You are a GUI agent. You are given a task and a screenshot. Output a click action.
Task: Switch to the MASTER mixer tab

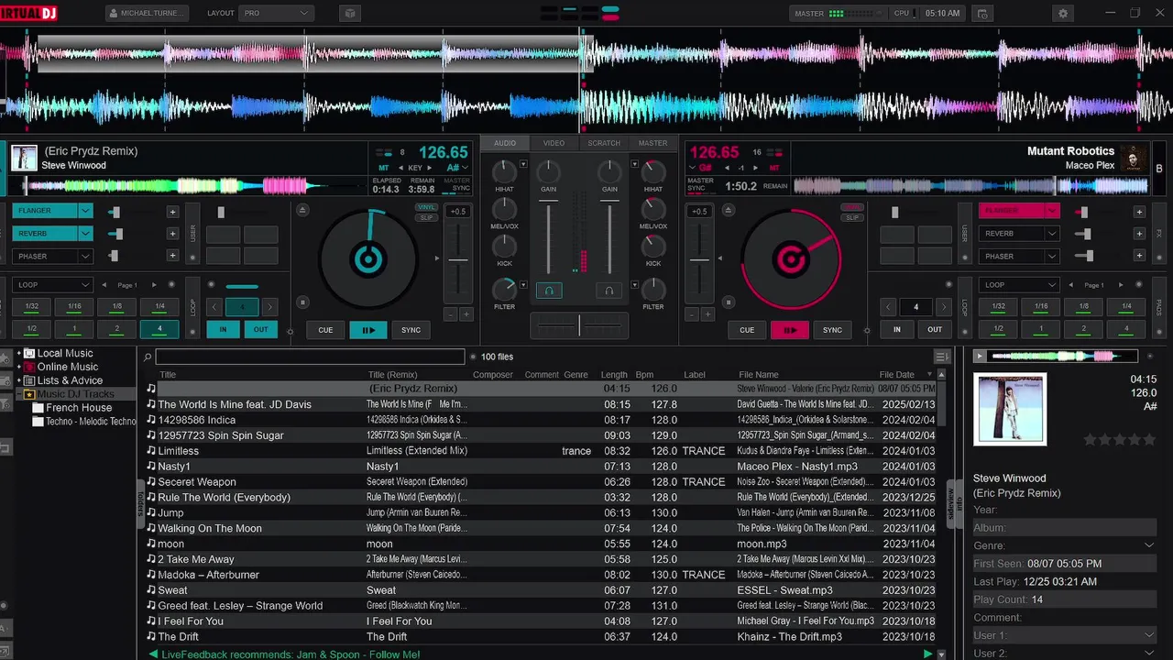pyautogui.click(x=652, y=143)
